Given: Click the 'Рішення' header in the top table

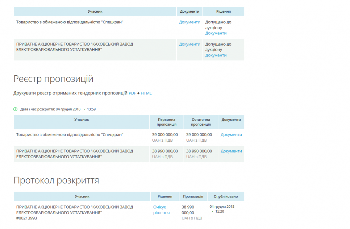Looking at the screenshot, I should [x=224, y=11].
